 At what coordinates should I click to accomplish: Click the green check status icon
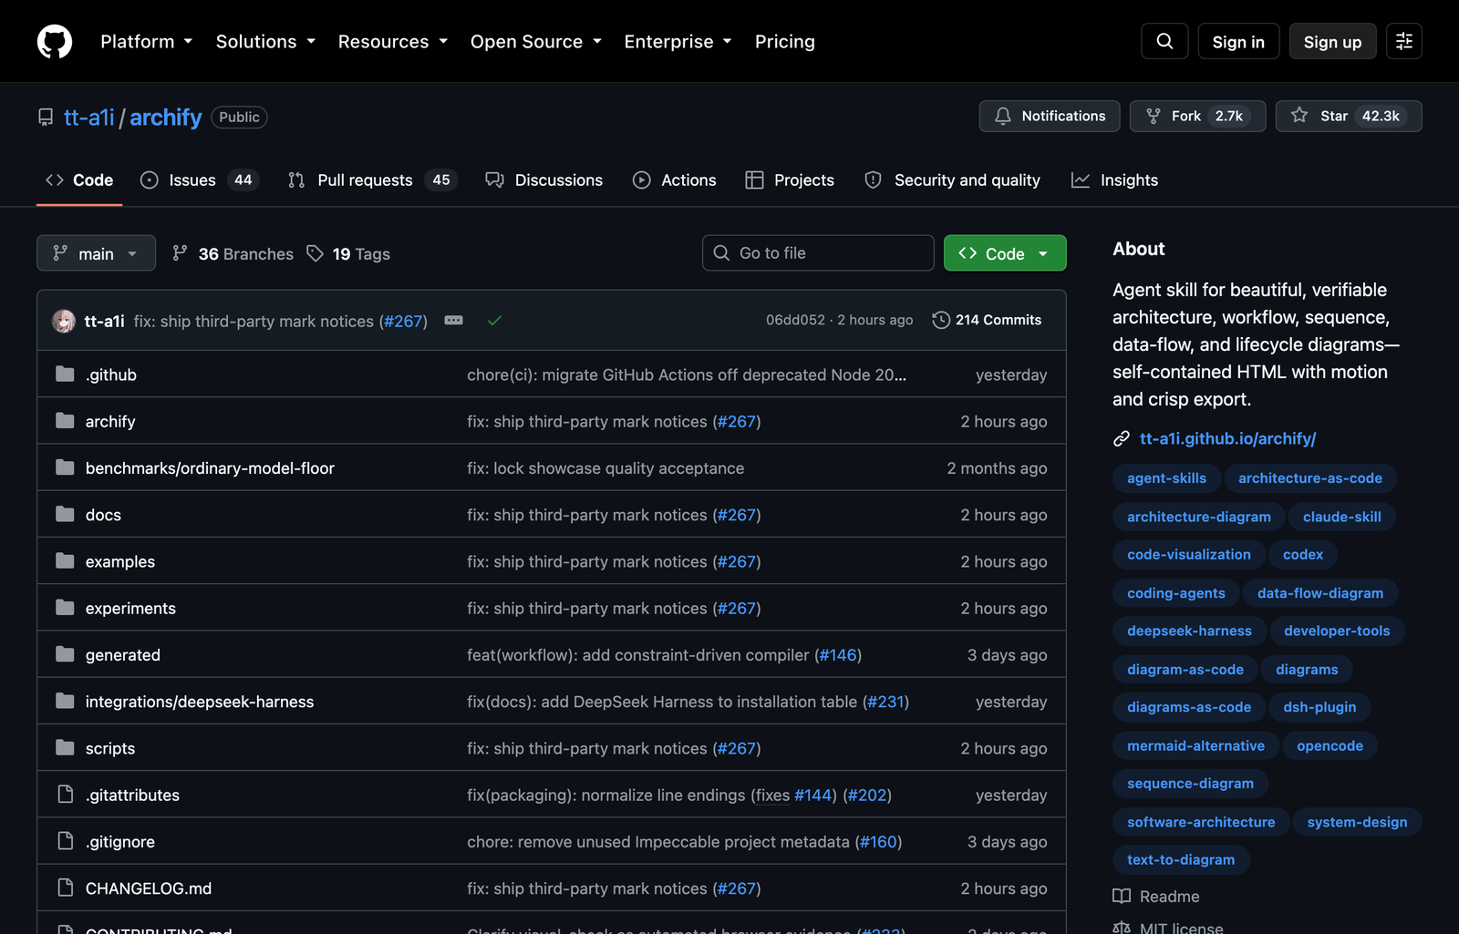[494, 320]
